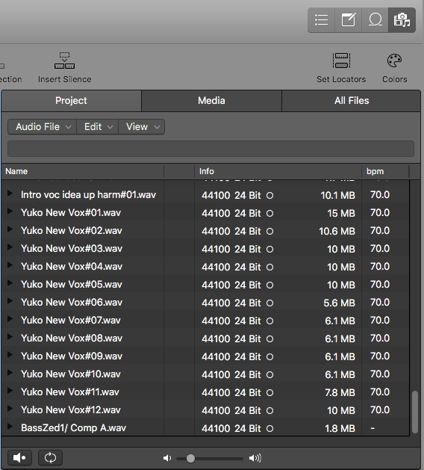Click mono circle icon in Intro voc idea row

[x=269, y=196]
